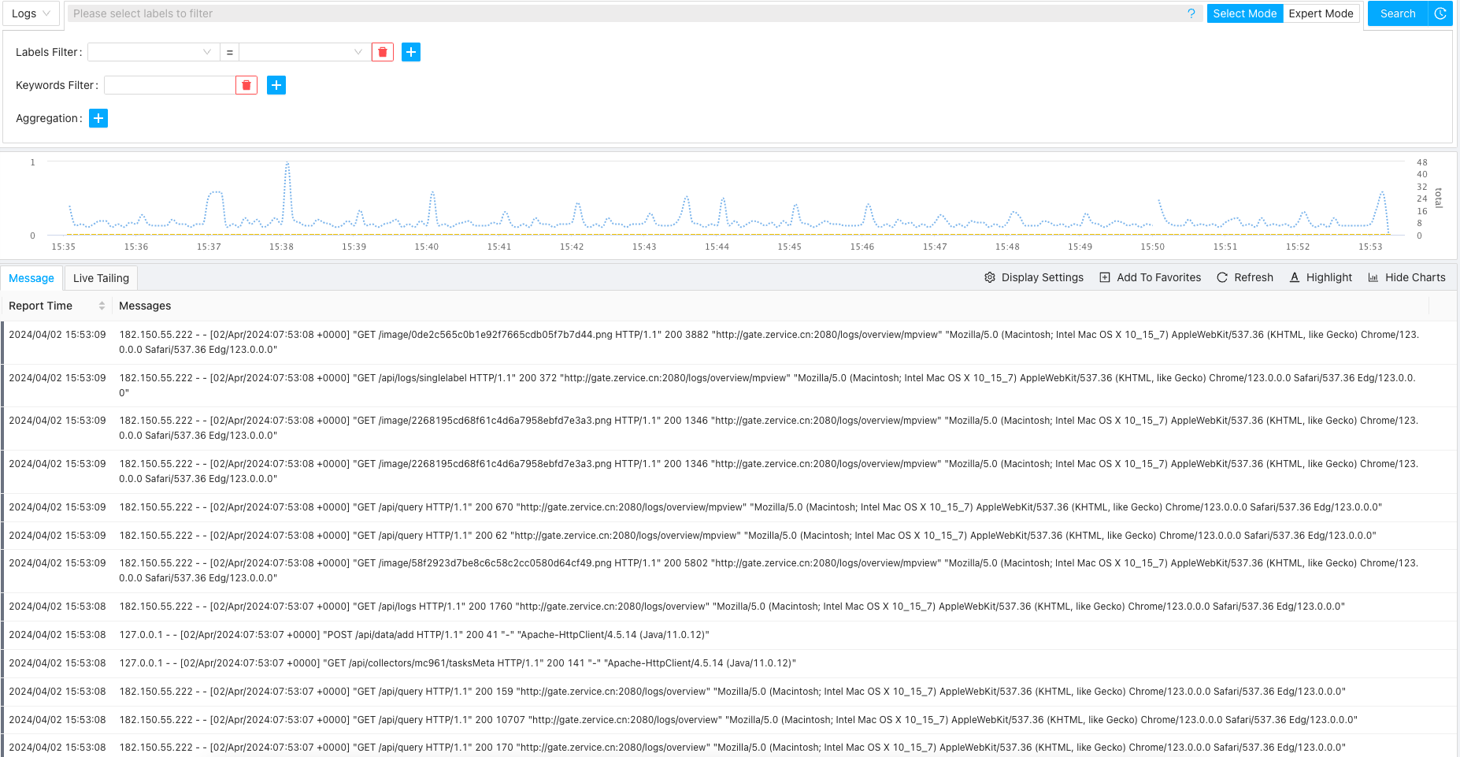Image resolution: width=1460 pixels, height=757 pixels.
Task: Open Display Settings
Action: [x=1034, y=277]
